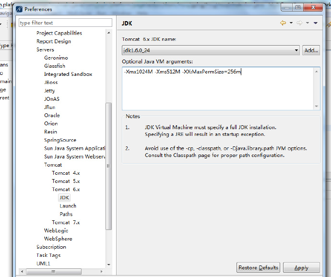Click the first note about JDK installation
The height and width of the screenshot is (277, 331).
click(x=211, y=131)
